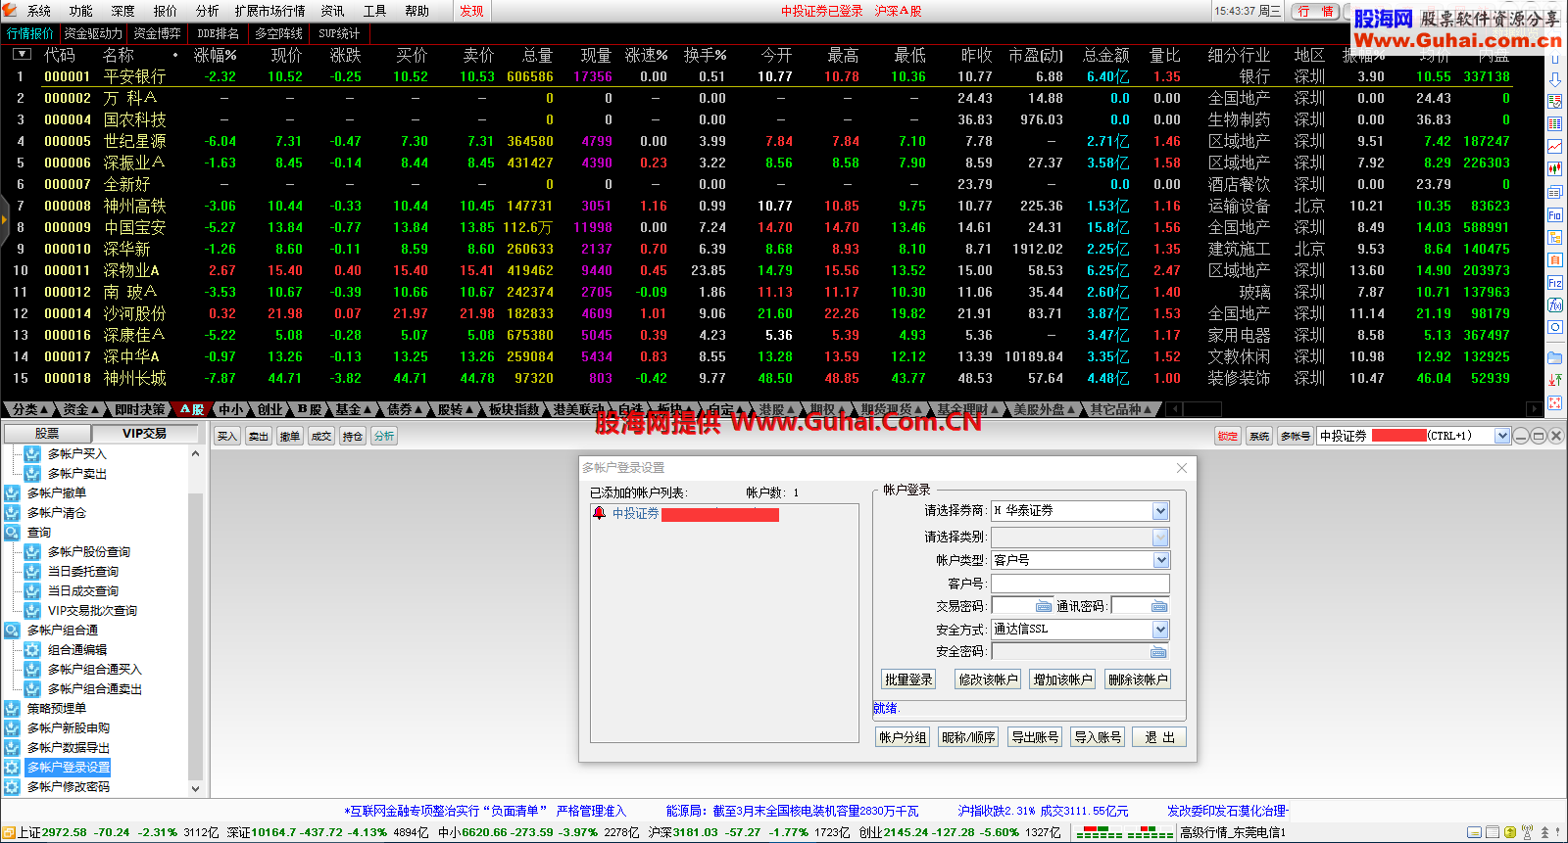
Task: Click the 自 self-select icon
Action: coord(1555,259)
